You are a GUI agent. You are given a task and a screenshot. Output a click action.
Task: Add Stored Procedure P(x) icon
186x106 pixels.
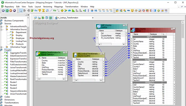[x=55, y=11]
